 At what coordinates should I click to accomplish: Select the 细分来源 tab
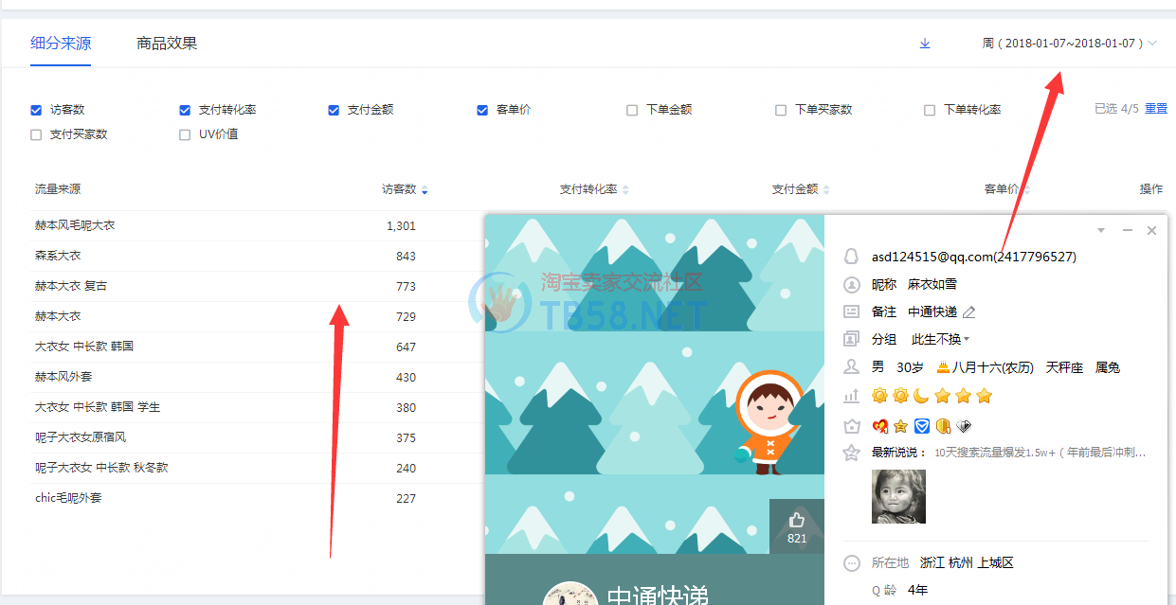[61, 44]
